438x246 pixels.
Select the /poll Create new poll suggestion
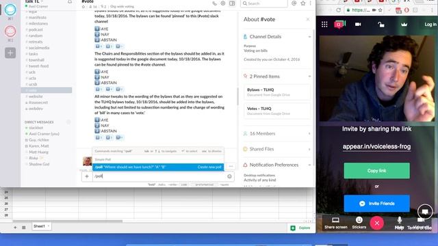point(158,167)
